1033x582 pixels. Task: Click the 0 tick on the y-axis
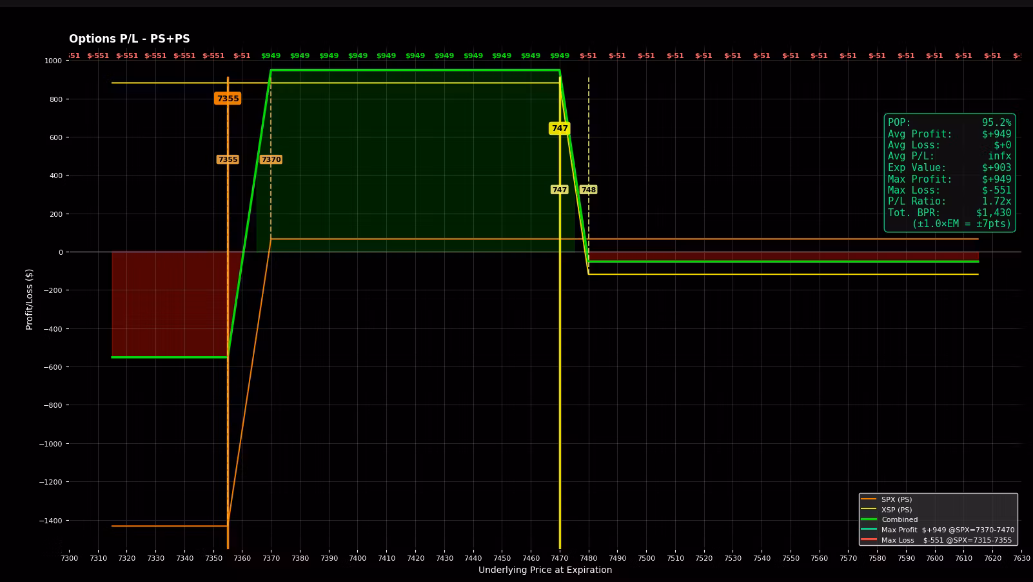[x=61, y=252]
